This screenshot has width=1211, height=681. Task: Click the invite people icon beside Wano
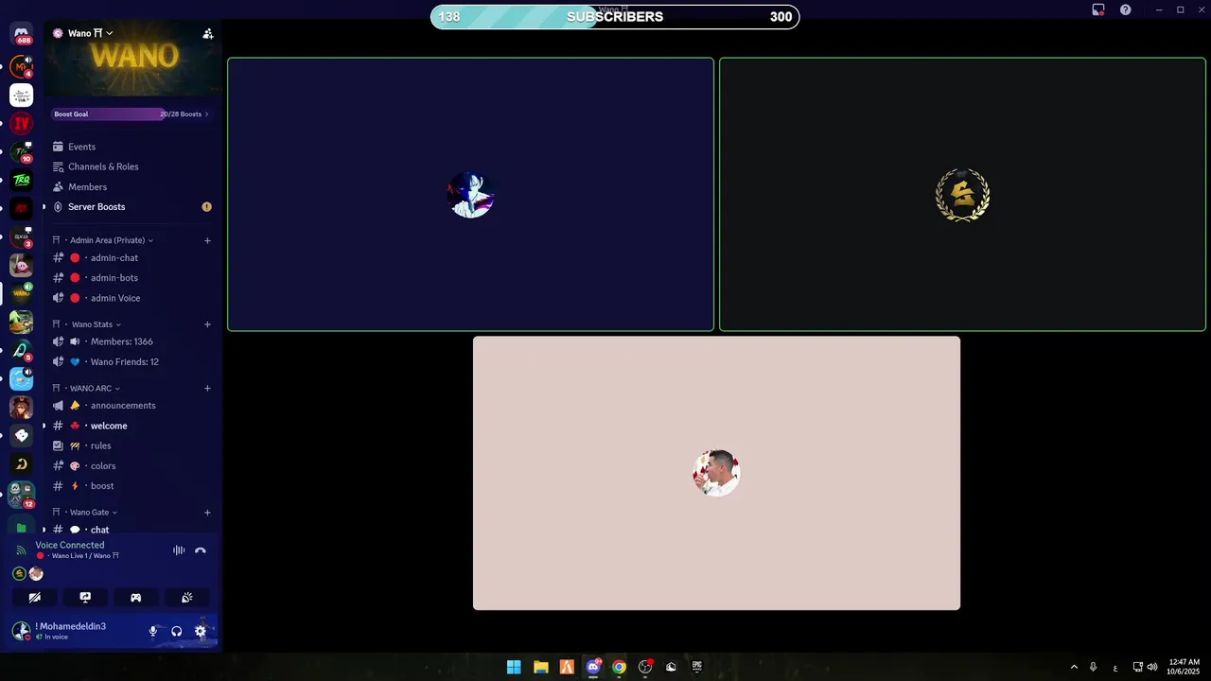click(x=207, y=34)
